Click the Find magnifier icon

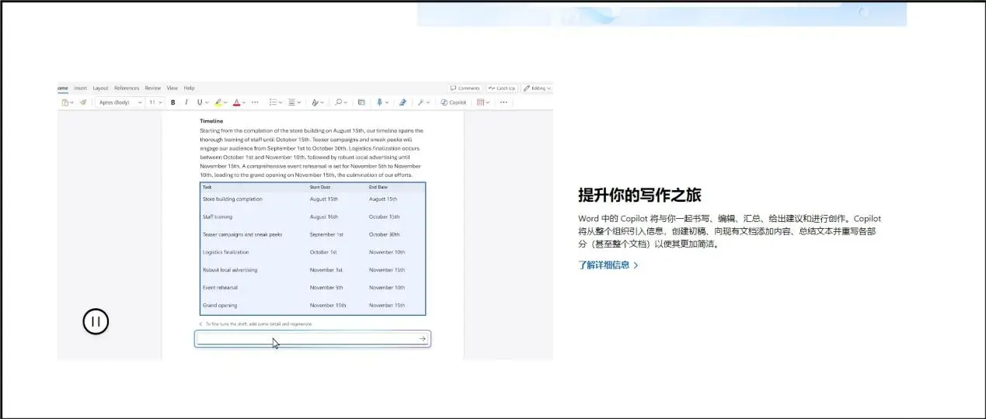coord(338,102)
